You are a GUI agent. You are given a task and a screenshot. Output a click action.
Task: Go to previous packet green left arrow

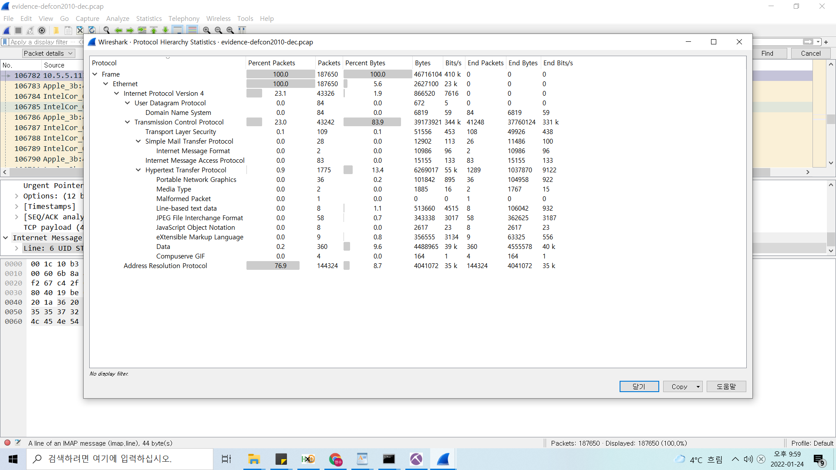(x=118, y=30)
